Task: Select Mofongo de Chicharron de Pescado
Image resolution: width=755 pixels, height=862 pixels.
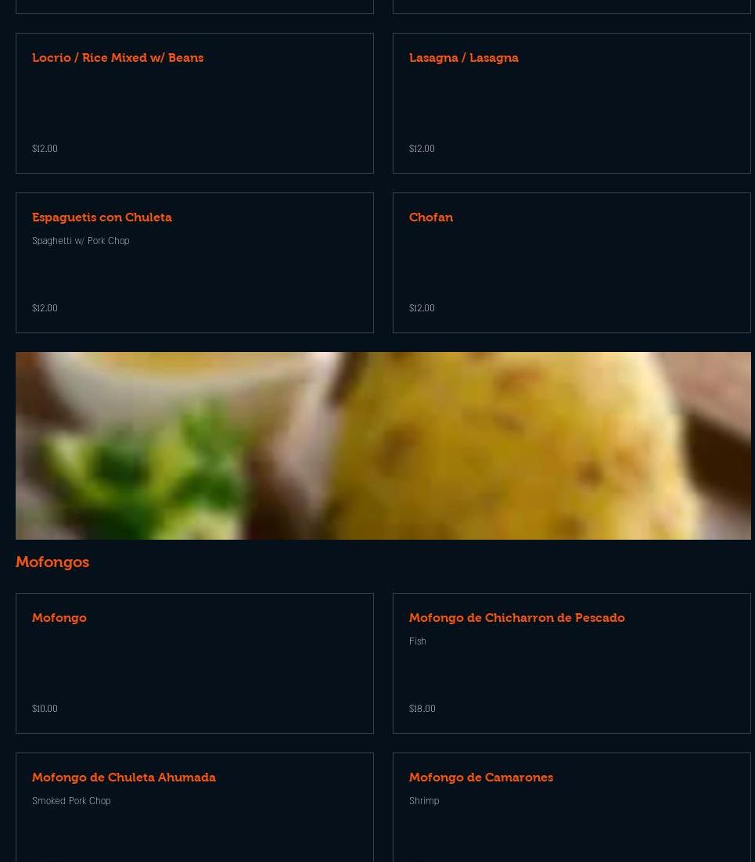Action: (517, 618)
